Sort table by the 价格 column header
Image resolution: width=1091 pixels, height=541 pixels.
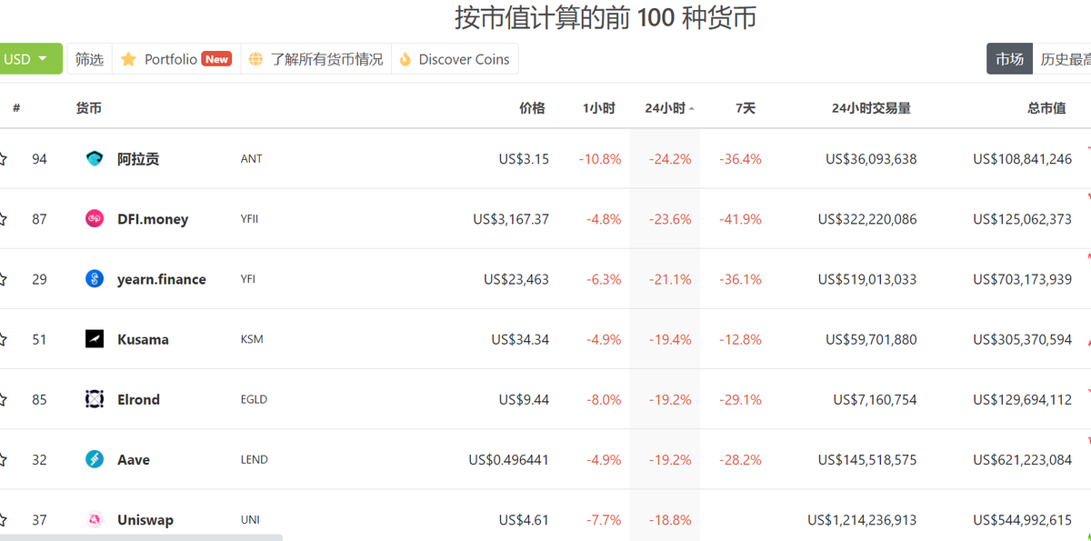(532, 106)
